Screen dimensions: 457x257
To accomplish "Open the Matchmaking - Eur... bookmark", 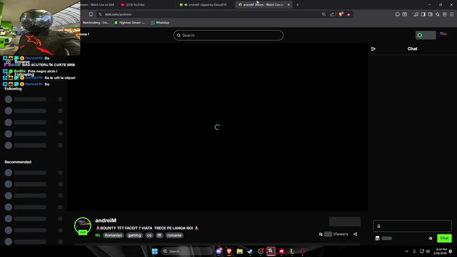I will 95,22.
